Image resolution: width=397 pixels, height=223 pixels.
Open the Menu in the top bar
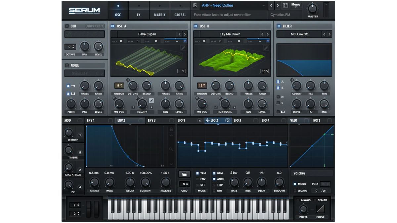click(295, 5)
